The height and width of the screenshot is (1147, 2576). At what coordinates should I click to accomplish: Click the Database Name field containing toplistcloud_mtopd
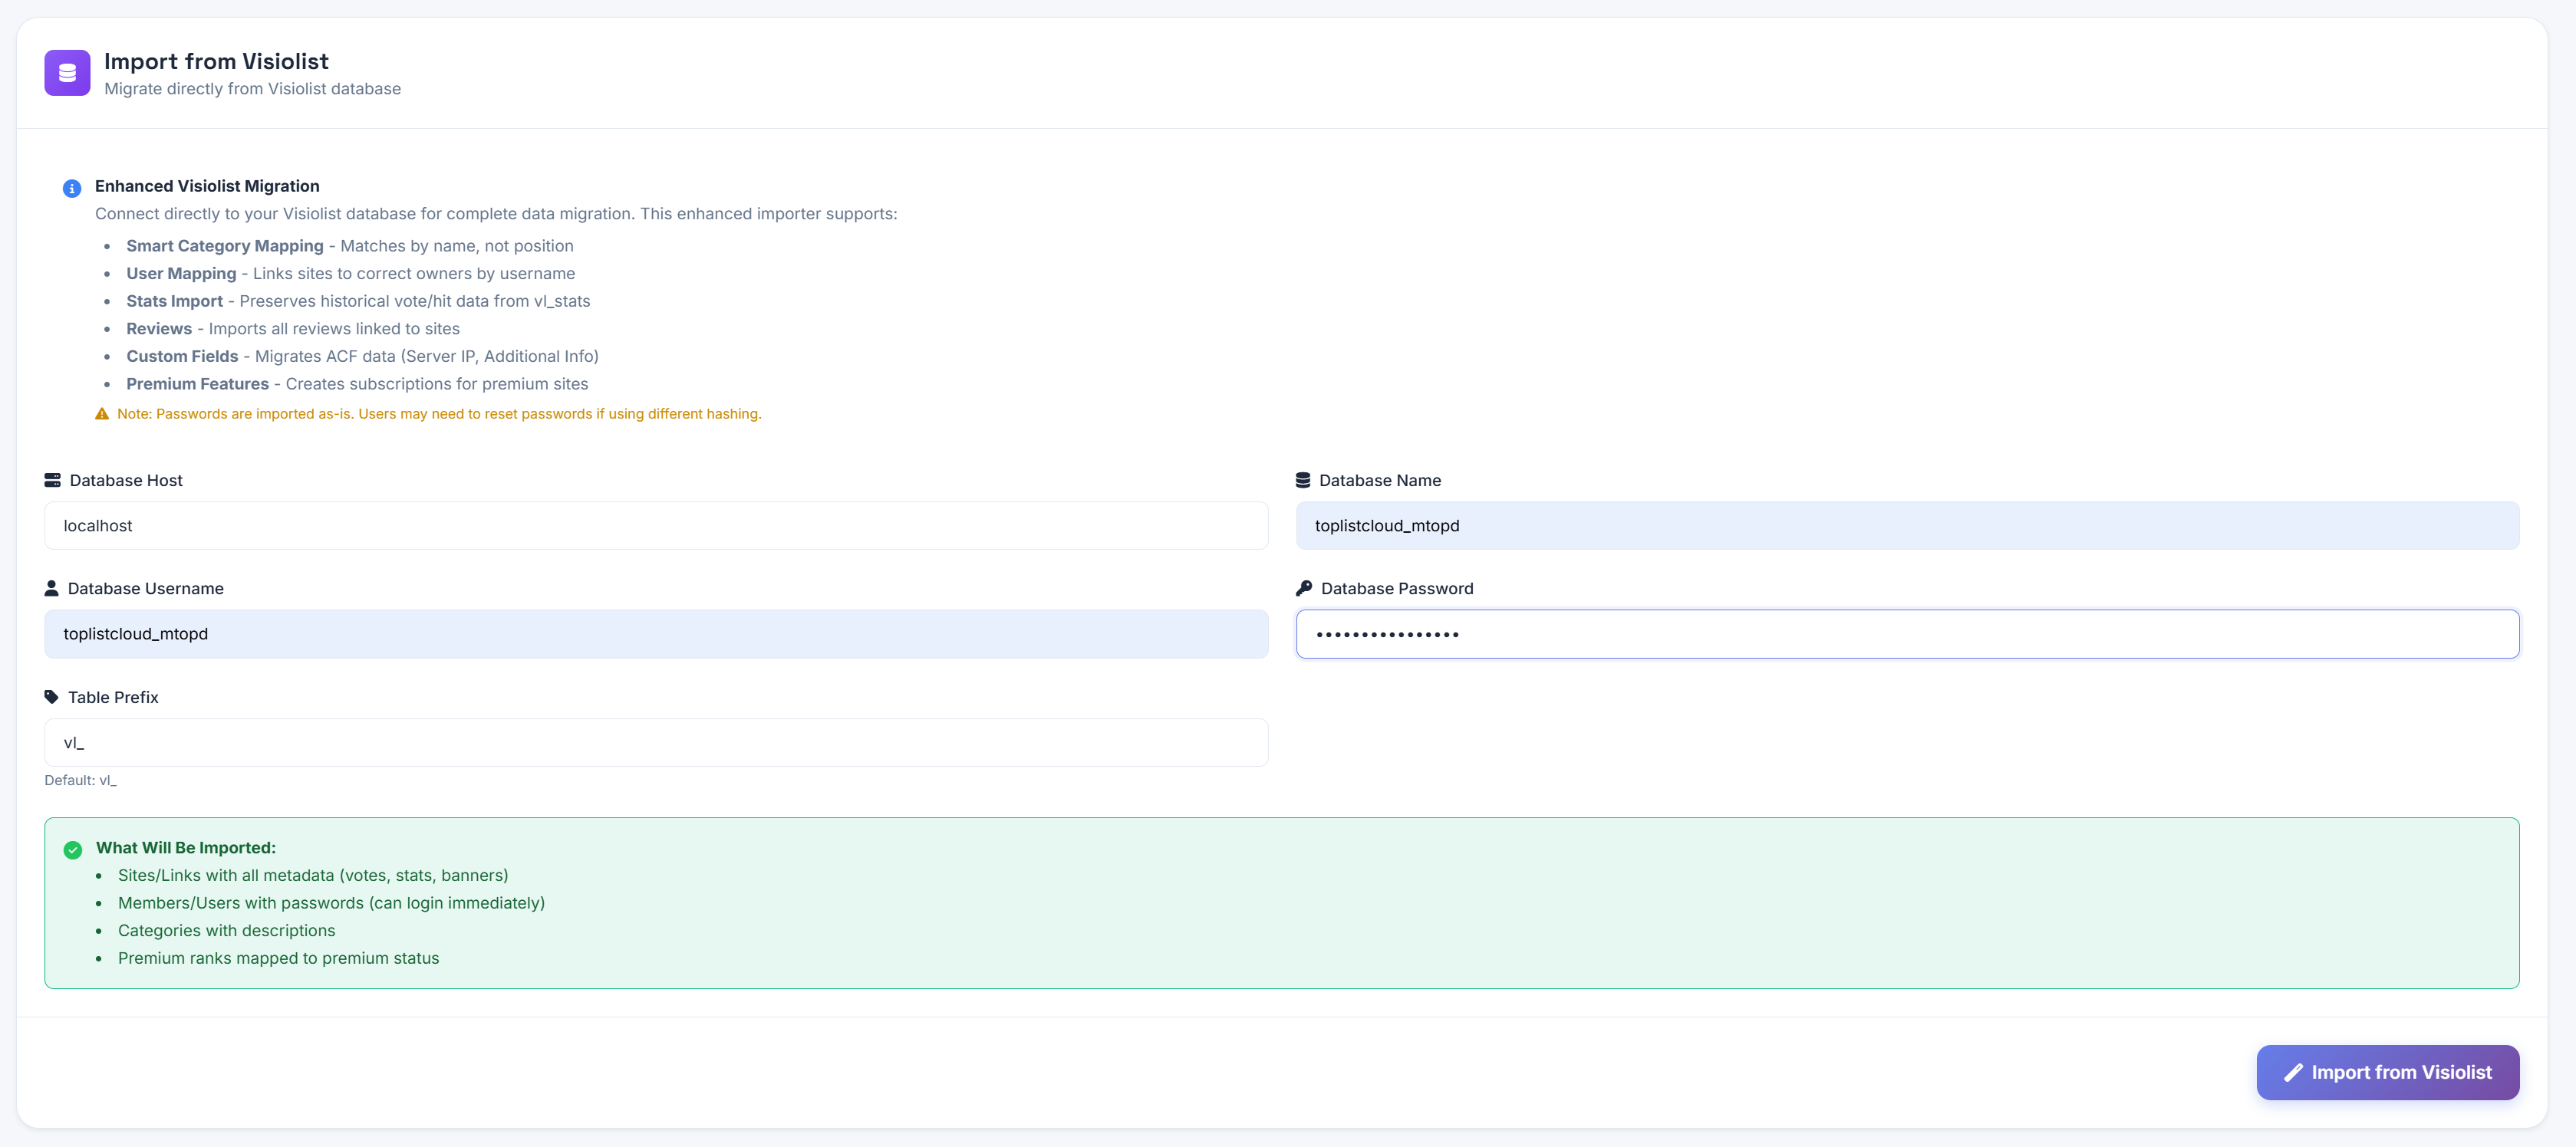[x=1908, y=525]
